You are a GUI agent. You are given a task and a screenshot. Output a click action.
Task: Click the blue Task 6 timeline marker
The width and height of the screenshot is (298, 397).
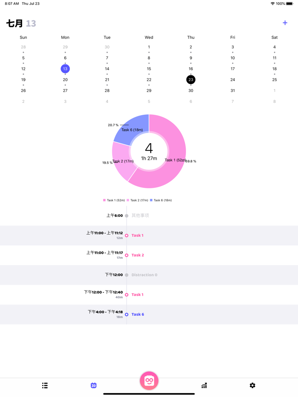(x=126, y=315)
